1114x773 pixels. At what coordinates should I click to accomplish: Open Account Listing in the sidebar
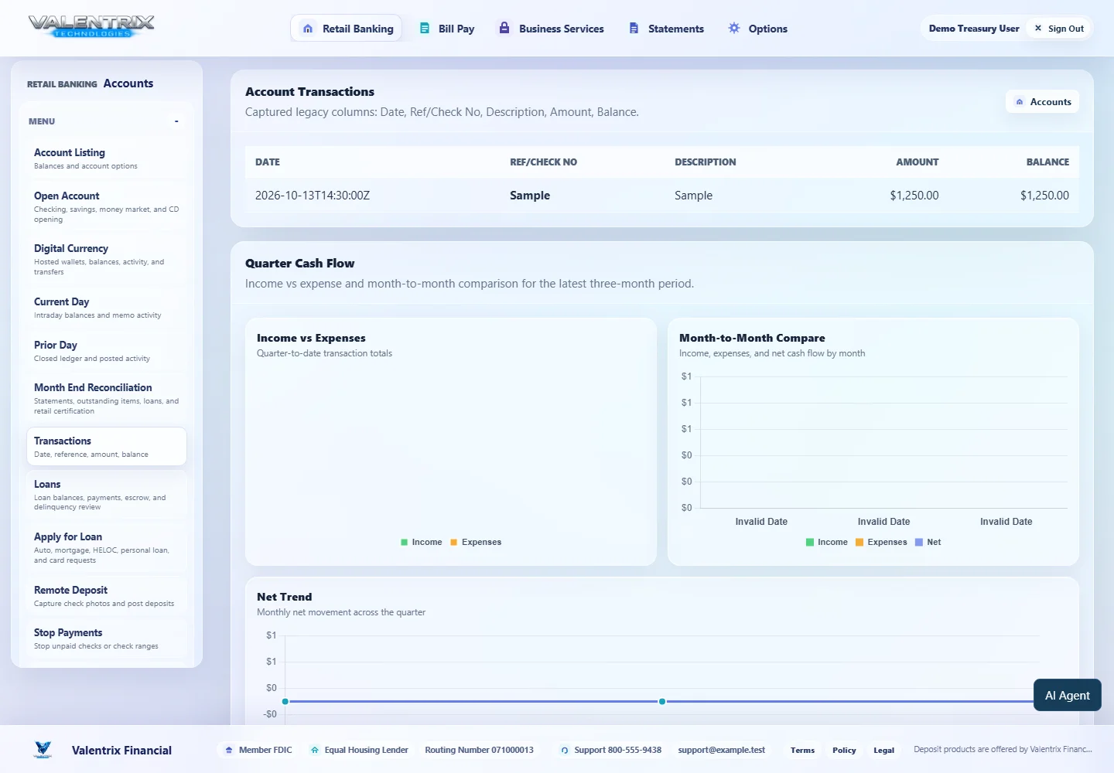pyautogui.click(x=107, y=158)
